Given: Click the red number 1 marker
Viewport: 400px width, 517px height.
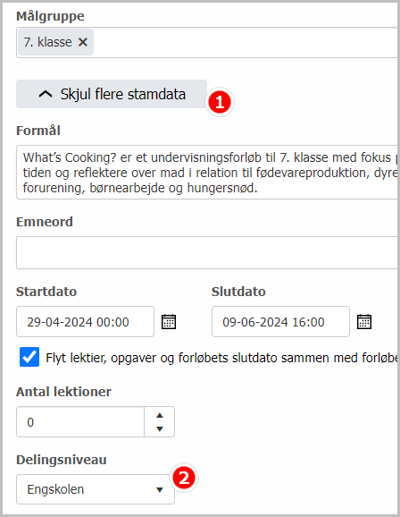Looking at the screenshot, I should (x=220, y=102).
